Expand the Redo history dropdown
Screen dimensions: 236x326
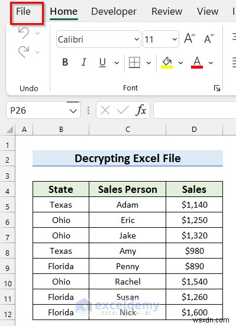tap(37, 52)
